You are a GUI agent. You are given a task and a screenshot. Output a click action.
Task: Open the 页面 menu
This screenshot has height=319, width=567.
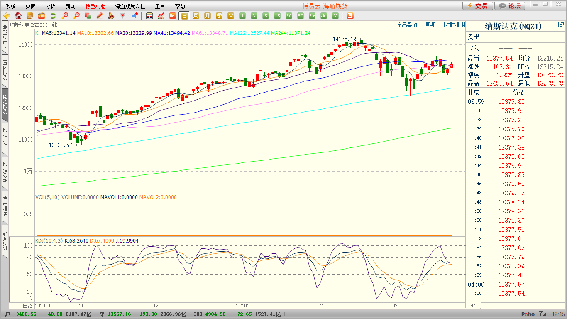click(30, 6)
